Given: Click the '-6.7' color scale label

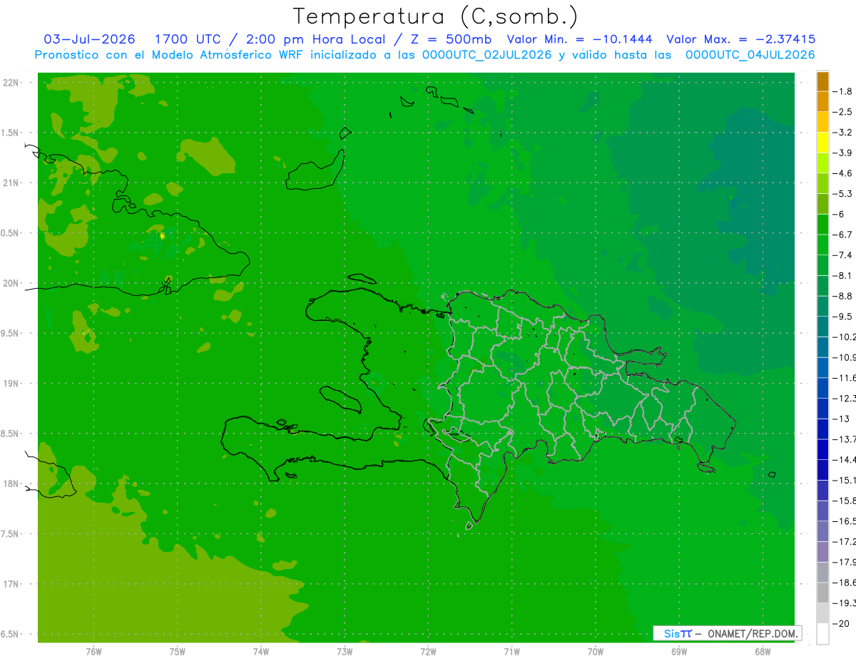Looking at the screenshot, I should (842, 235).
